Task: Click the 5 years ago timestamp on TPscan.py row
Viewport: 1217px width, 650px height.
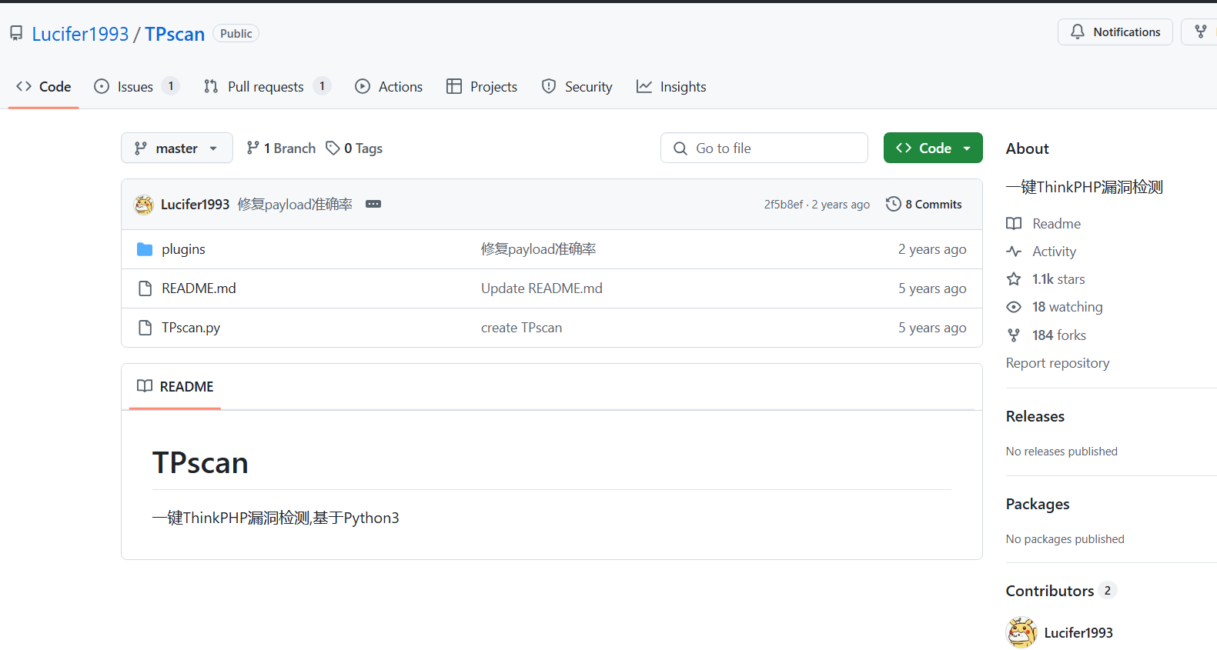Action: (x=932, y=328)
